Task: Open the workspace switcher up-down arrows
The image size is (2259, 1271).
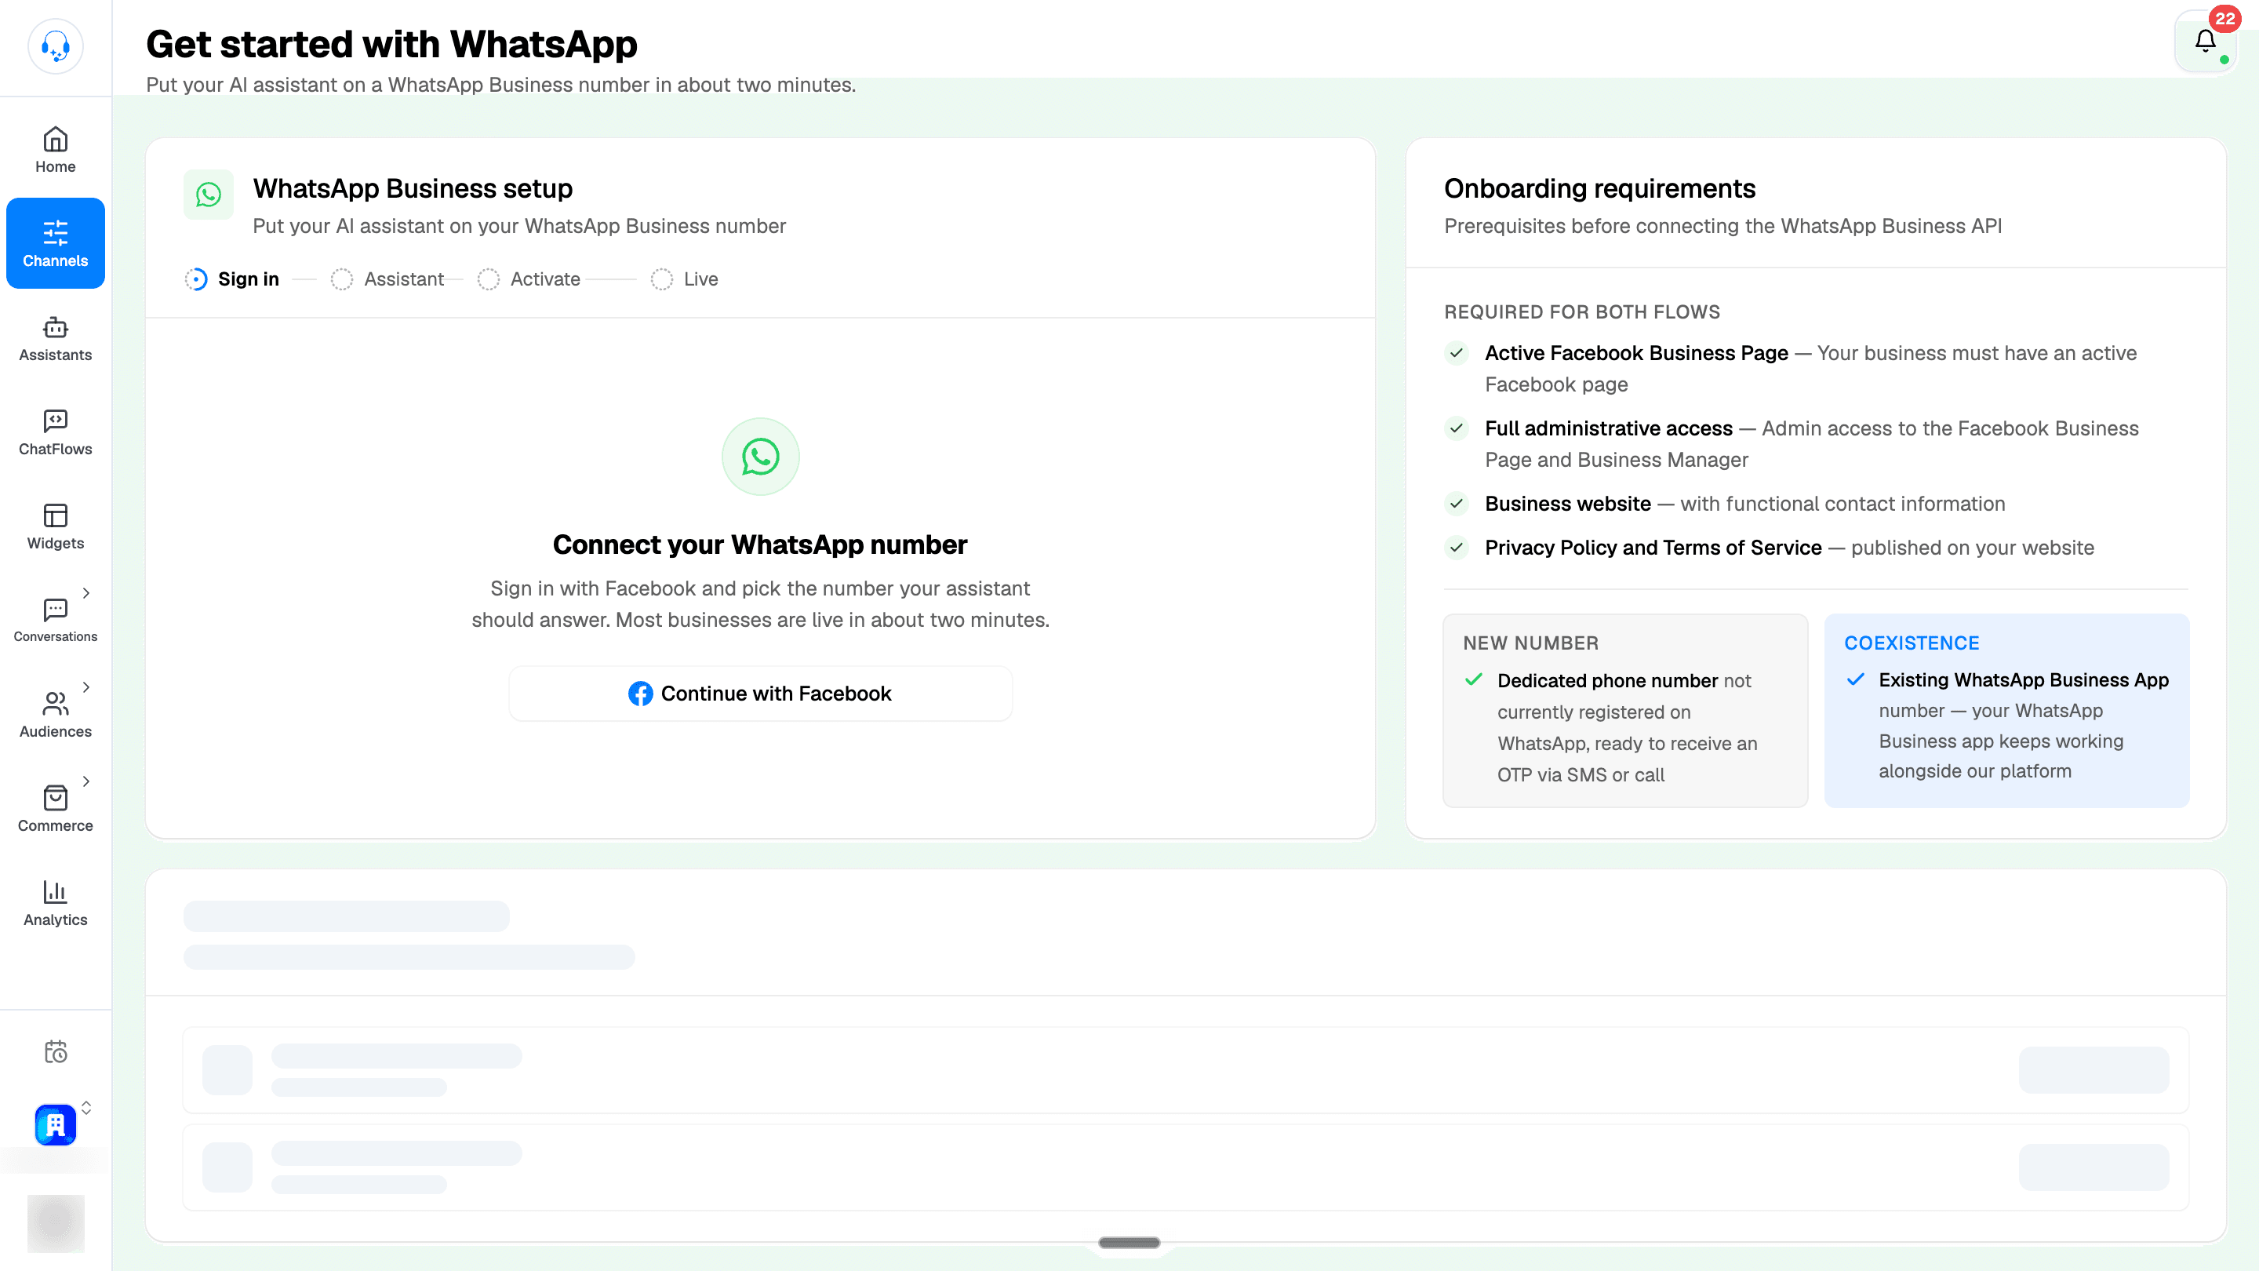Action: (x=86, y=1108)
